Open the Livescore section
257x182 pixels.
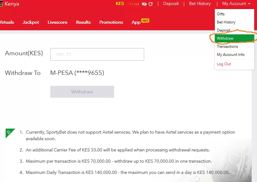click(x=57, y=22)
